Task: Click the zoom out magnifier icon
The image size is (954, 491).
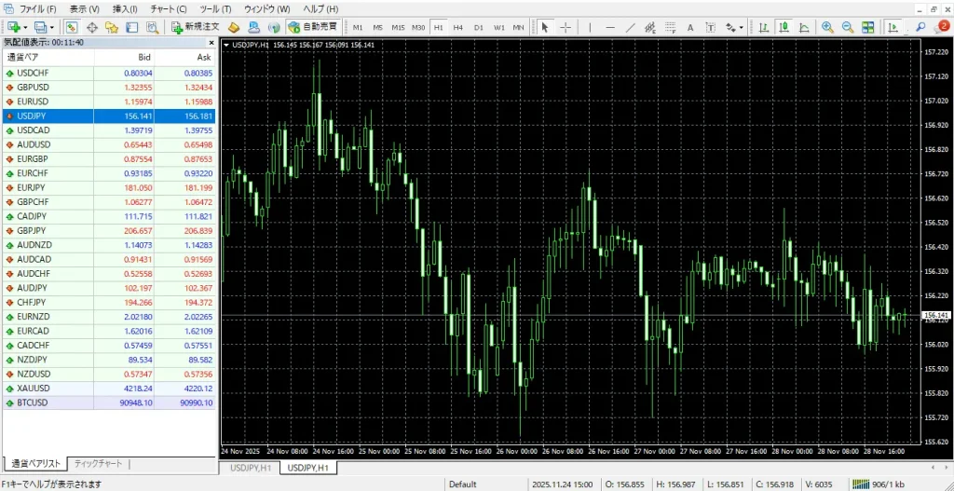Action: pos(848,27)
